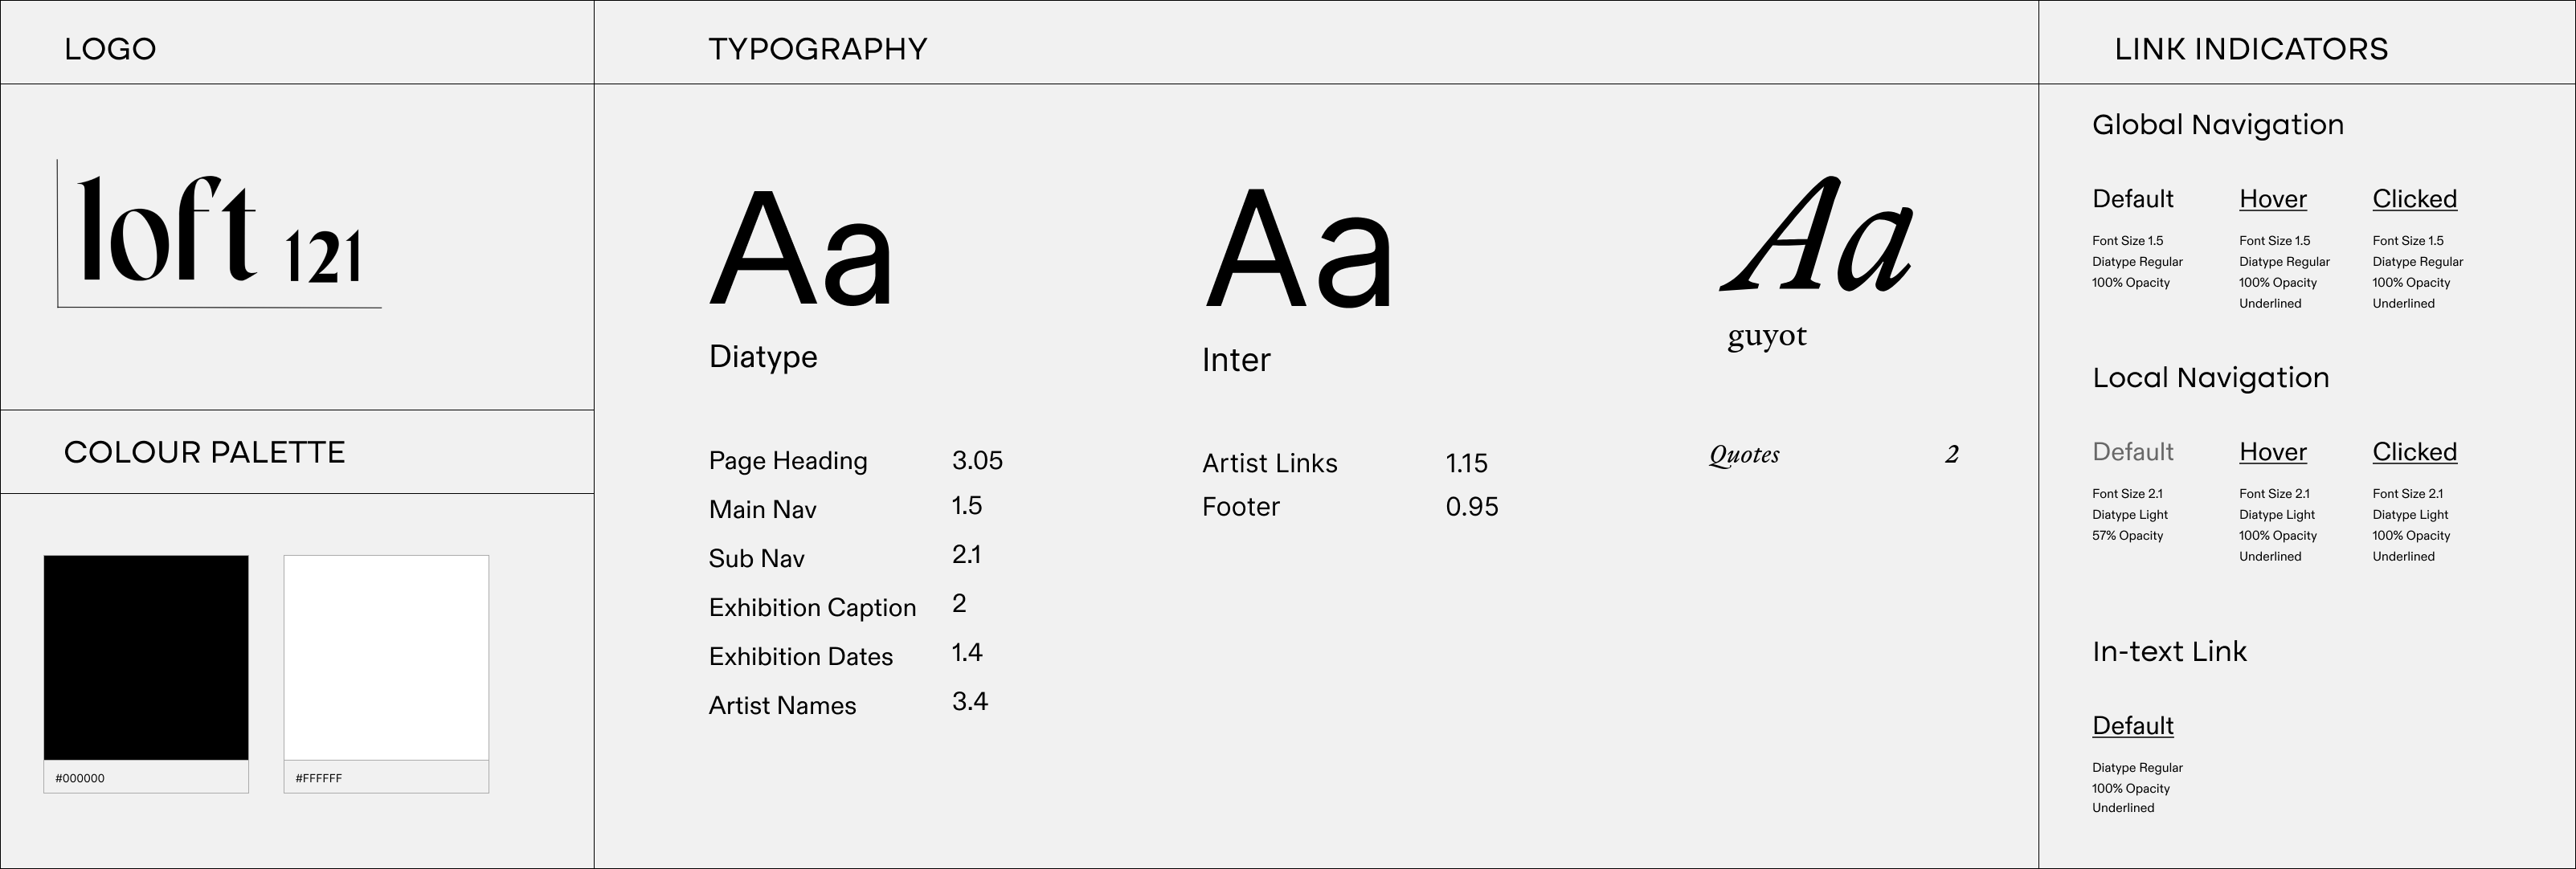Click the In-text Link Default link

pyautogui.click(x=2132, y=726)
